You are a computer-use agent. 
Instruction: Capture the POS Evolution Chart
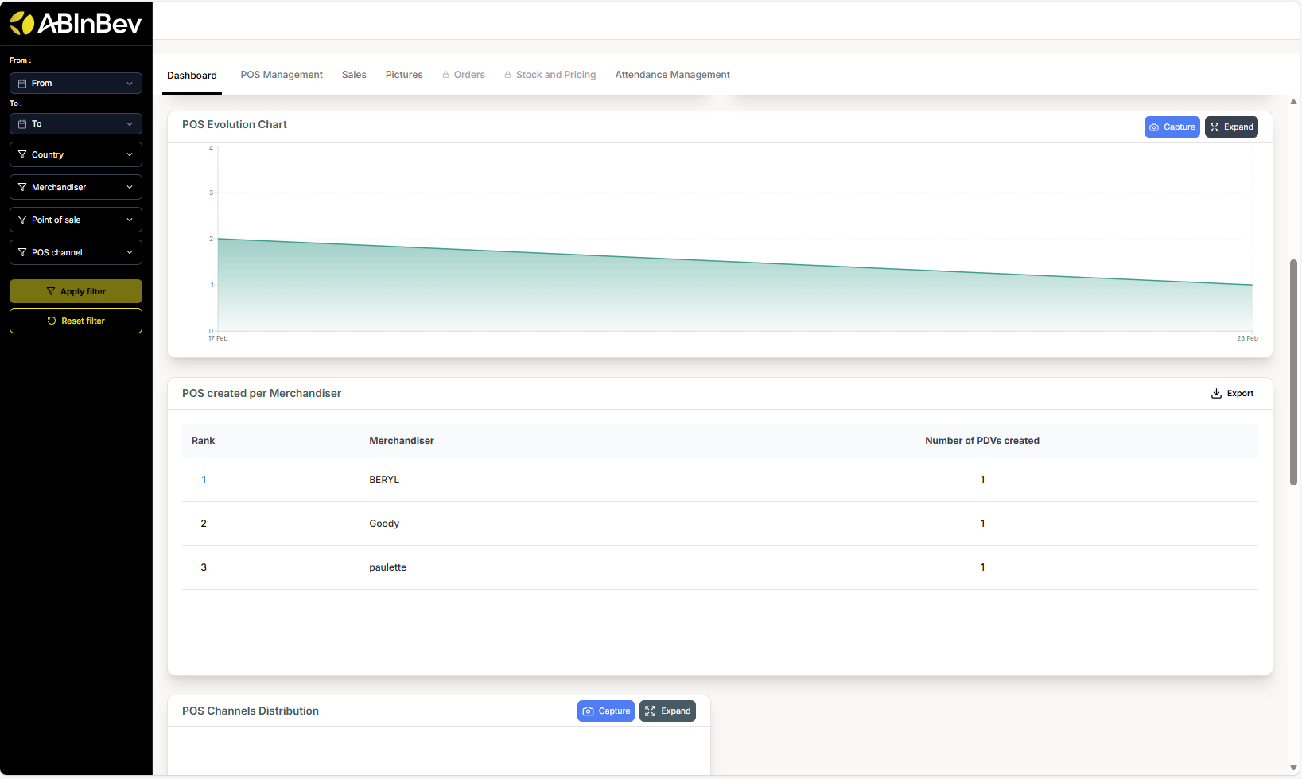pos(1172,127)
